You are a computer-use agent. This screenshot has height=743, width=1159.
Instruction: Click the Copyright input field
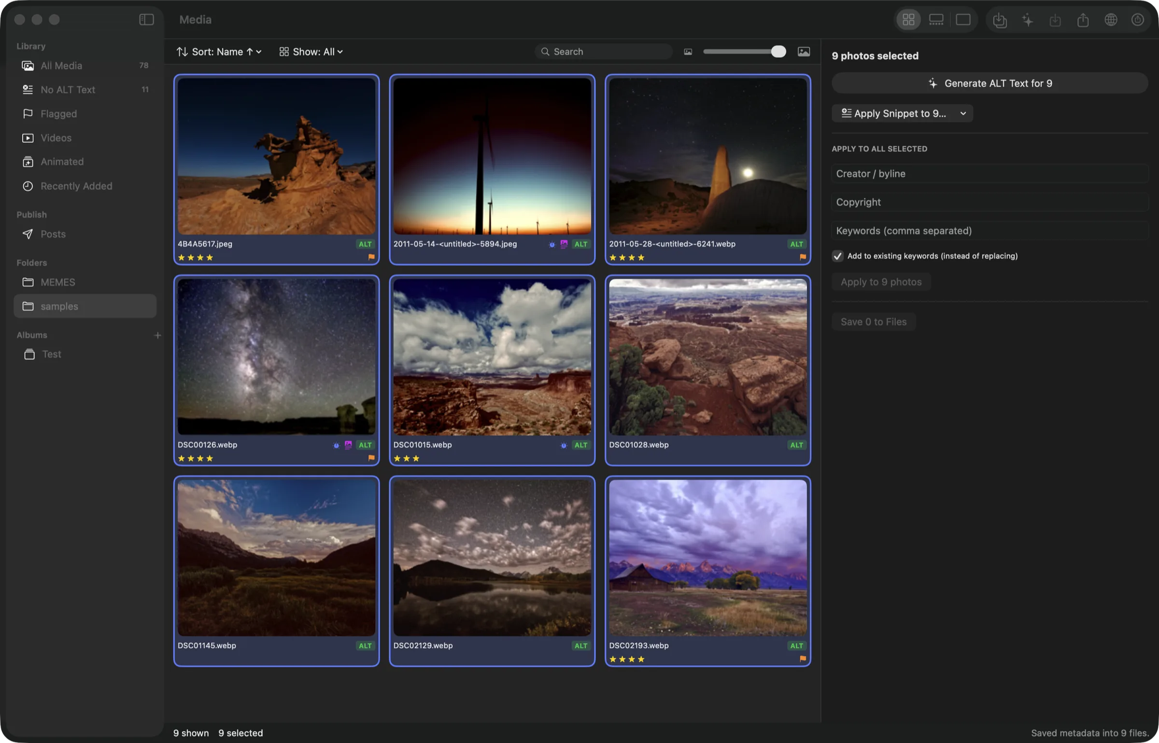coord(989,202)
